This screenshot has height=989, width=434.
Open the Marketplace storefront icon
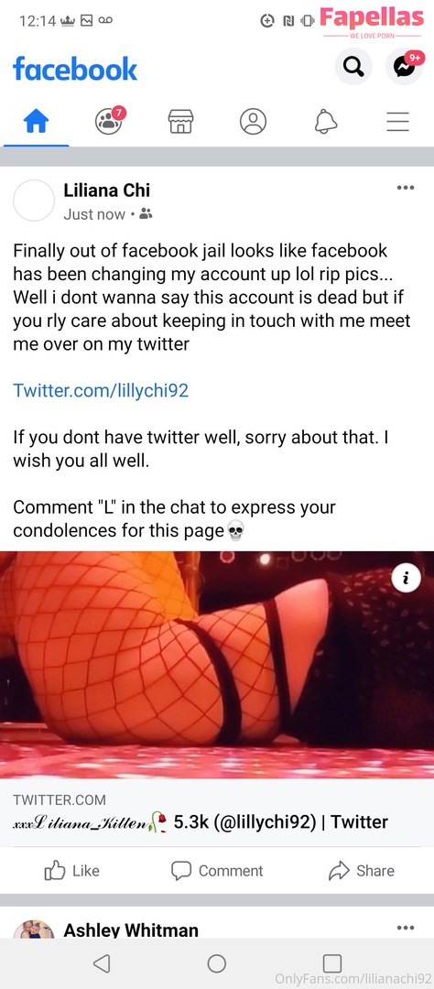pos(181,121)
